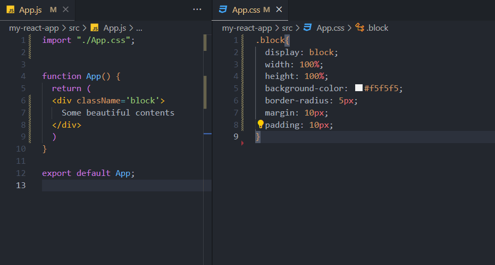Screen dimensions: 495x265
Task: Click the JS icon in left breadcrumb
Action: pos(95,28)
